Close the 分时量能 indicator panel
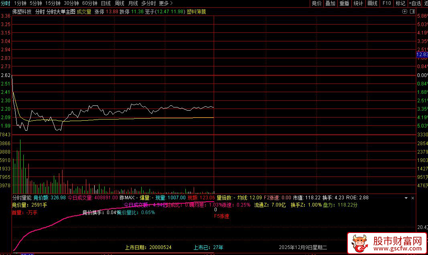The image size is (428, 255). click(x=412, y=198)
